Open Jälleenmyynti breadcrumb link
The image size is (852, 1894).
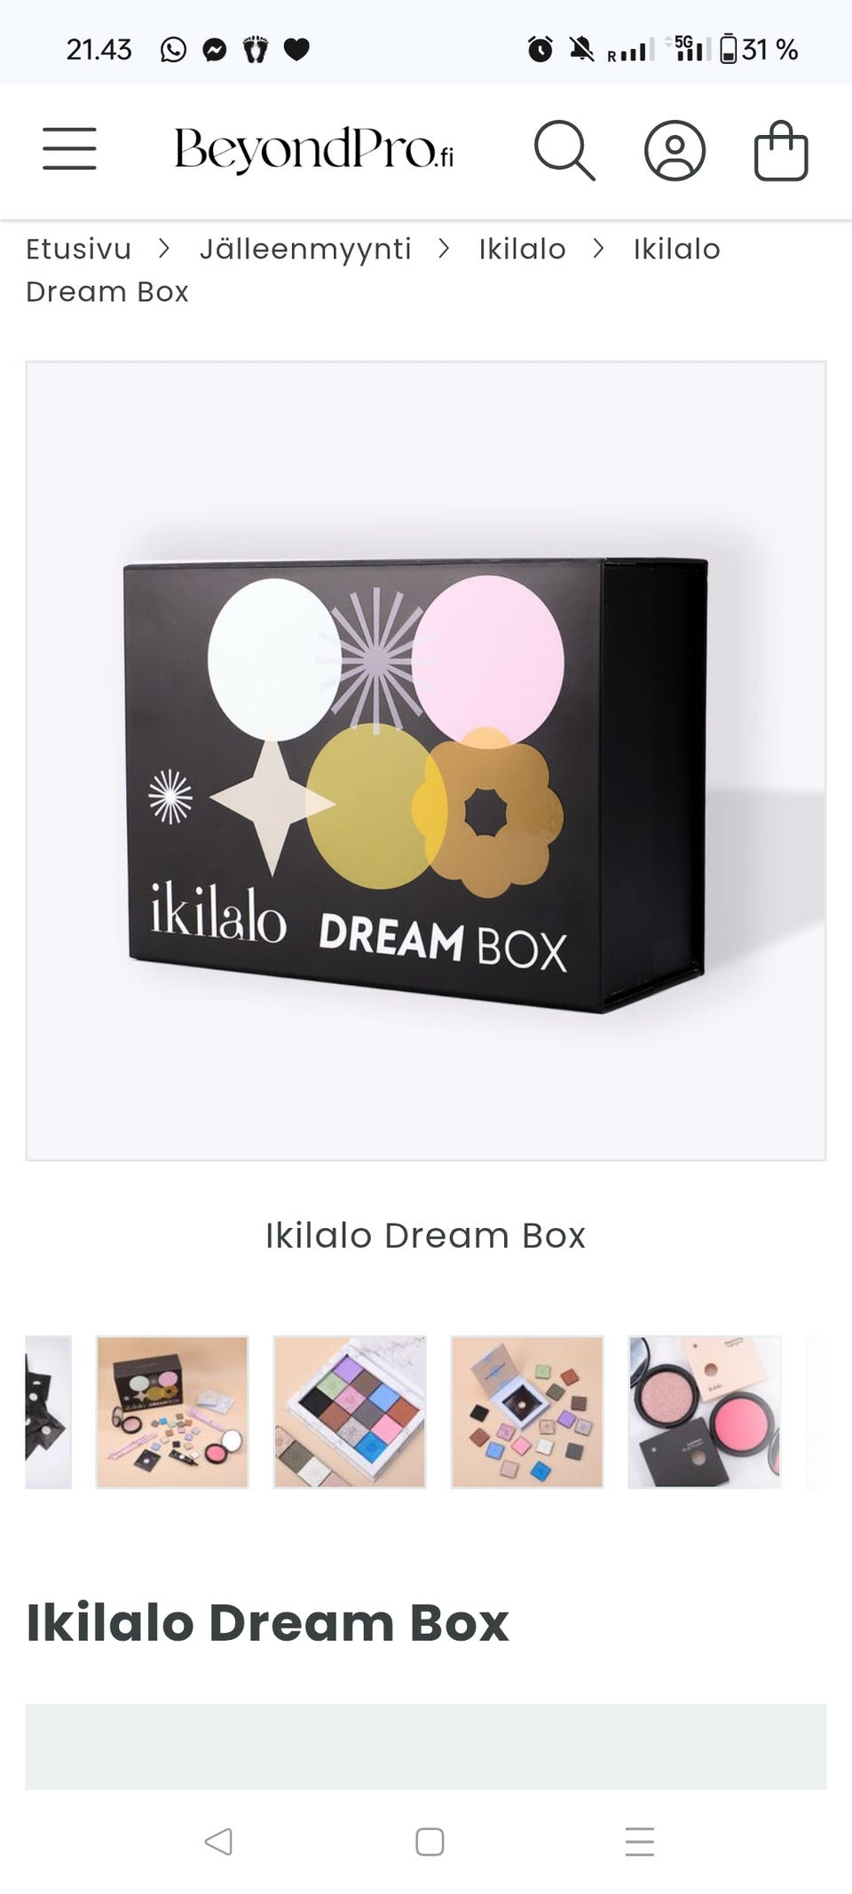(x=305, y=249)
